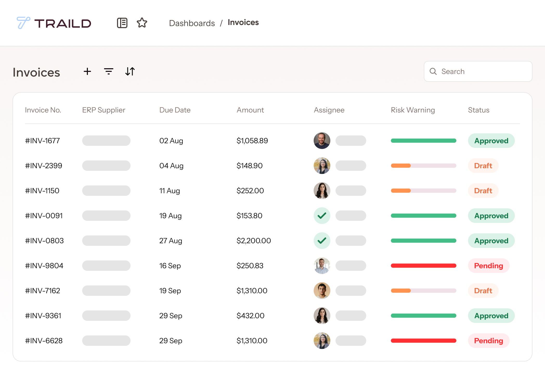Open the documents panel icon
The width and height of the screenshot is (545, 375).
tap(122, 23)
